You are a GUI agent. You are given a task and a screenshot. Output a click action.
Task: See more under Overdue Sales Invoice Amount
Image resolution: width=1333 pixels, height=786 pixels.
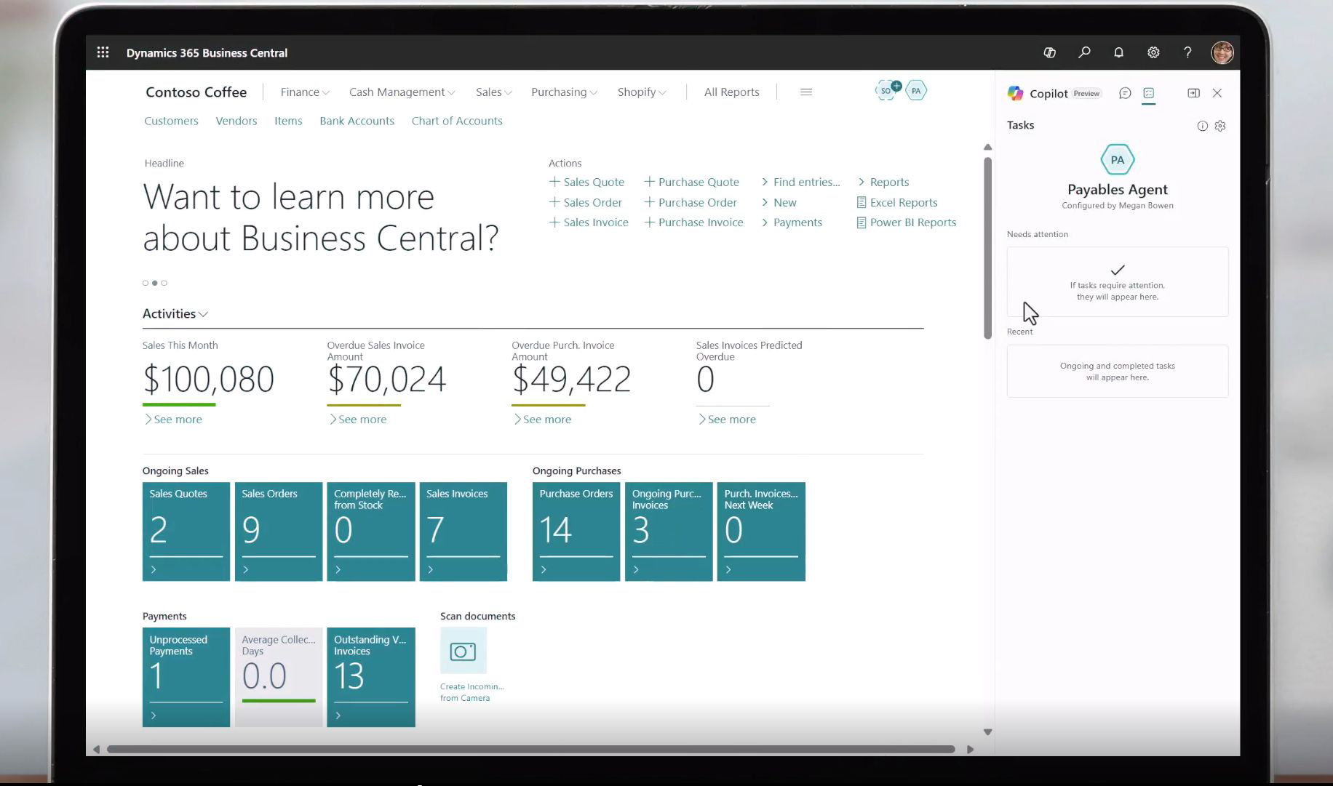click(x=358, y=420)
